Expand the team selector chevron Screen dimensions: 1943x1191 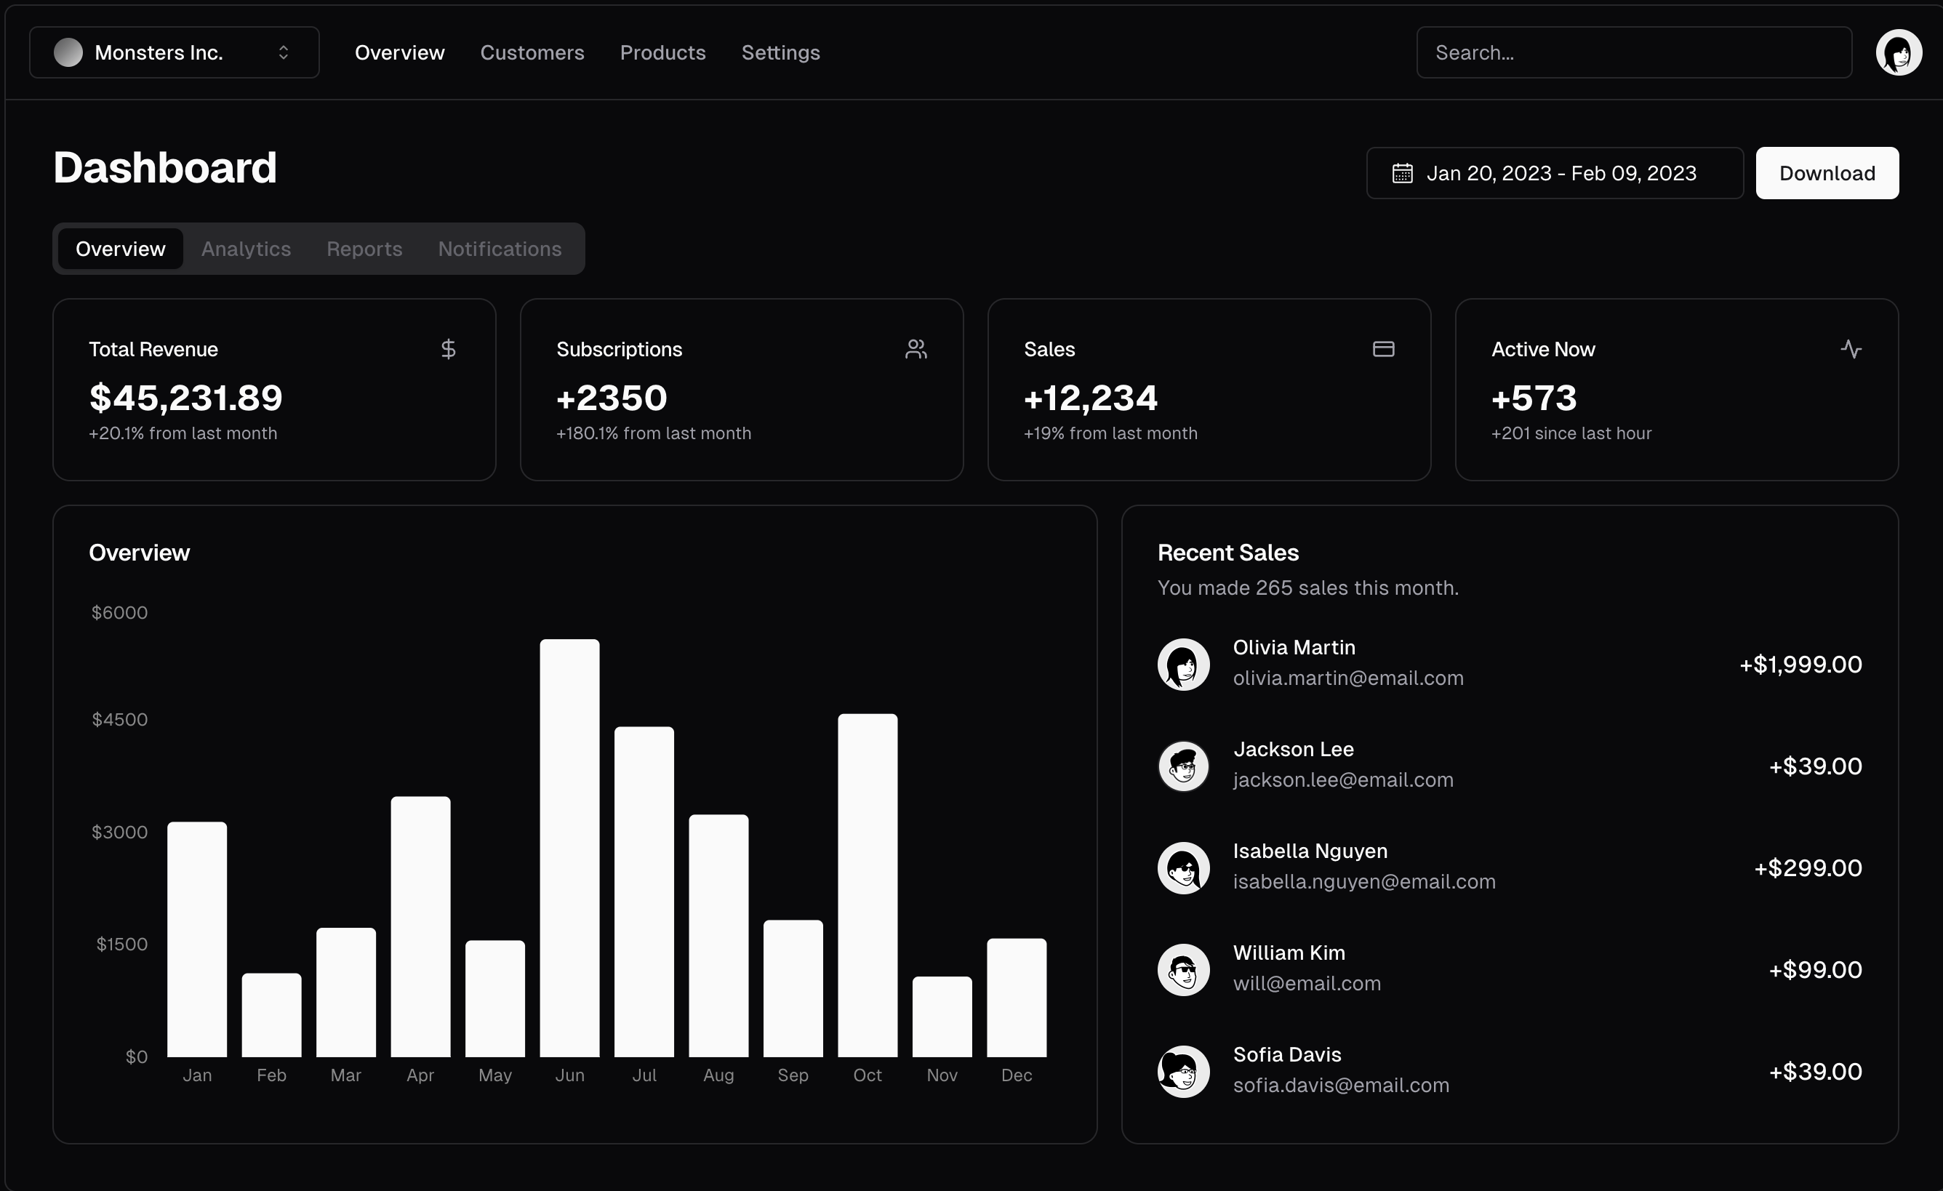[x=284, y=52]
